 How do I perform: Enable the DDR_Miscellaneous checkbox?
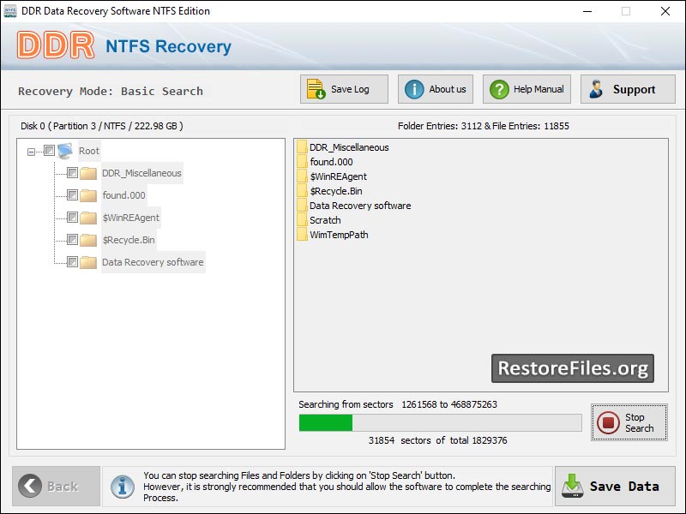[72, 172]
